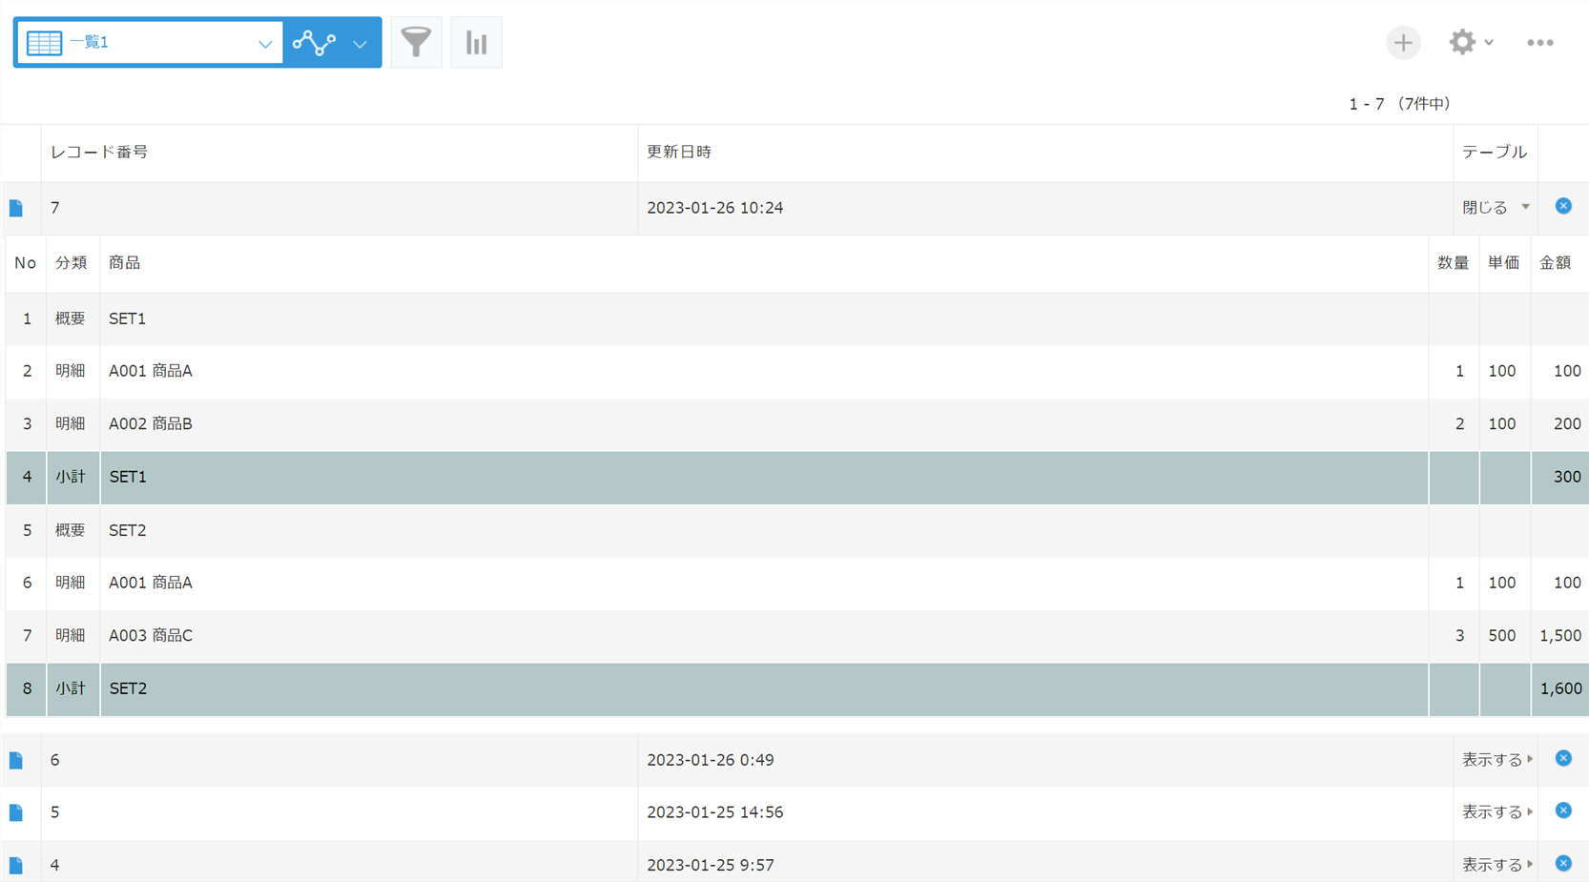The height and width of the screenshot is (882, 1589).
Task: Expand record 6 table with 表示する
Action: (1497, 759)
